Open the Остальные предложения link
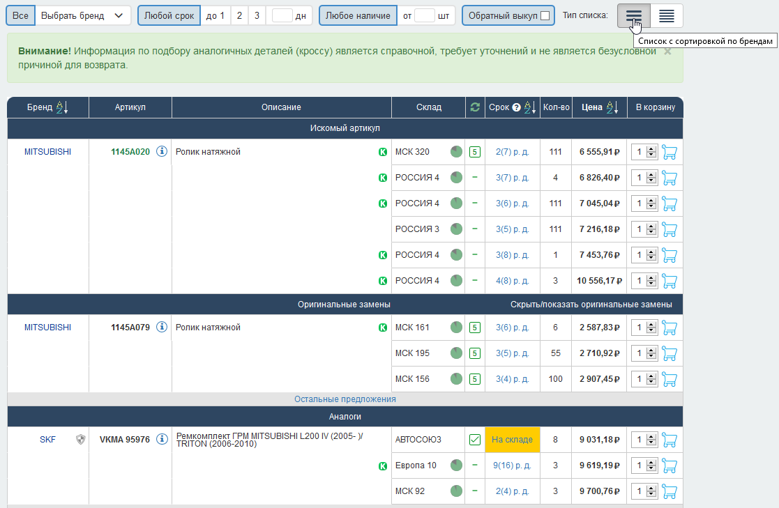 [x=345, y=399]
